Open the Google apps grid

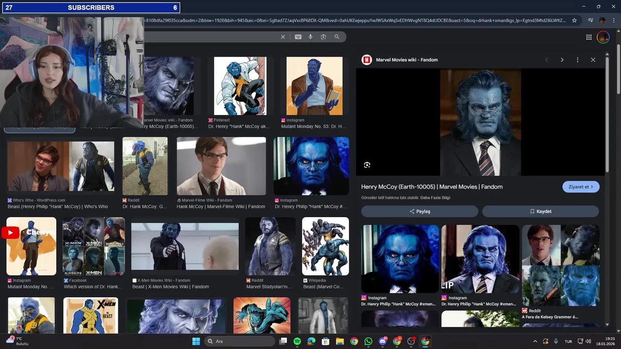(588, 37)
